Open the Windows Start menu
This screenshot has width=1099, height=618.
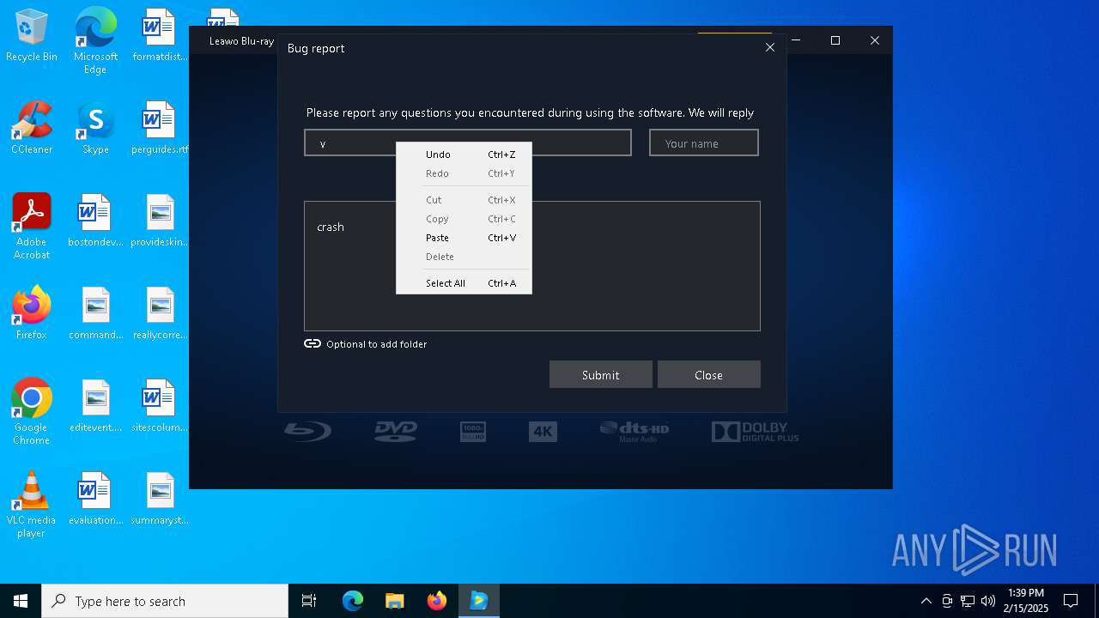coord(21,601)
